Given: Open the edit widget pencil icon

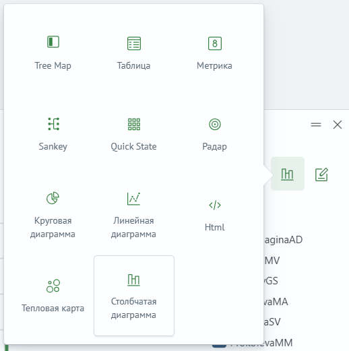Looking at the screenshot, I should tap(321, 174).
